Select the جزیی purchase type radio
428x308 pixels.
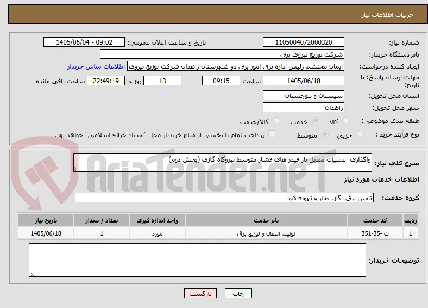pos(360,134)
